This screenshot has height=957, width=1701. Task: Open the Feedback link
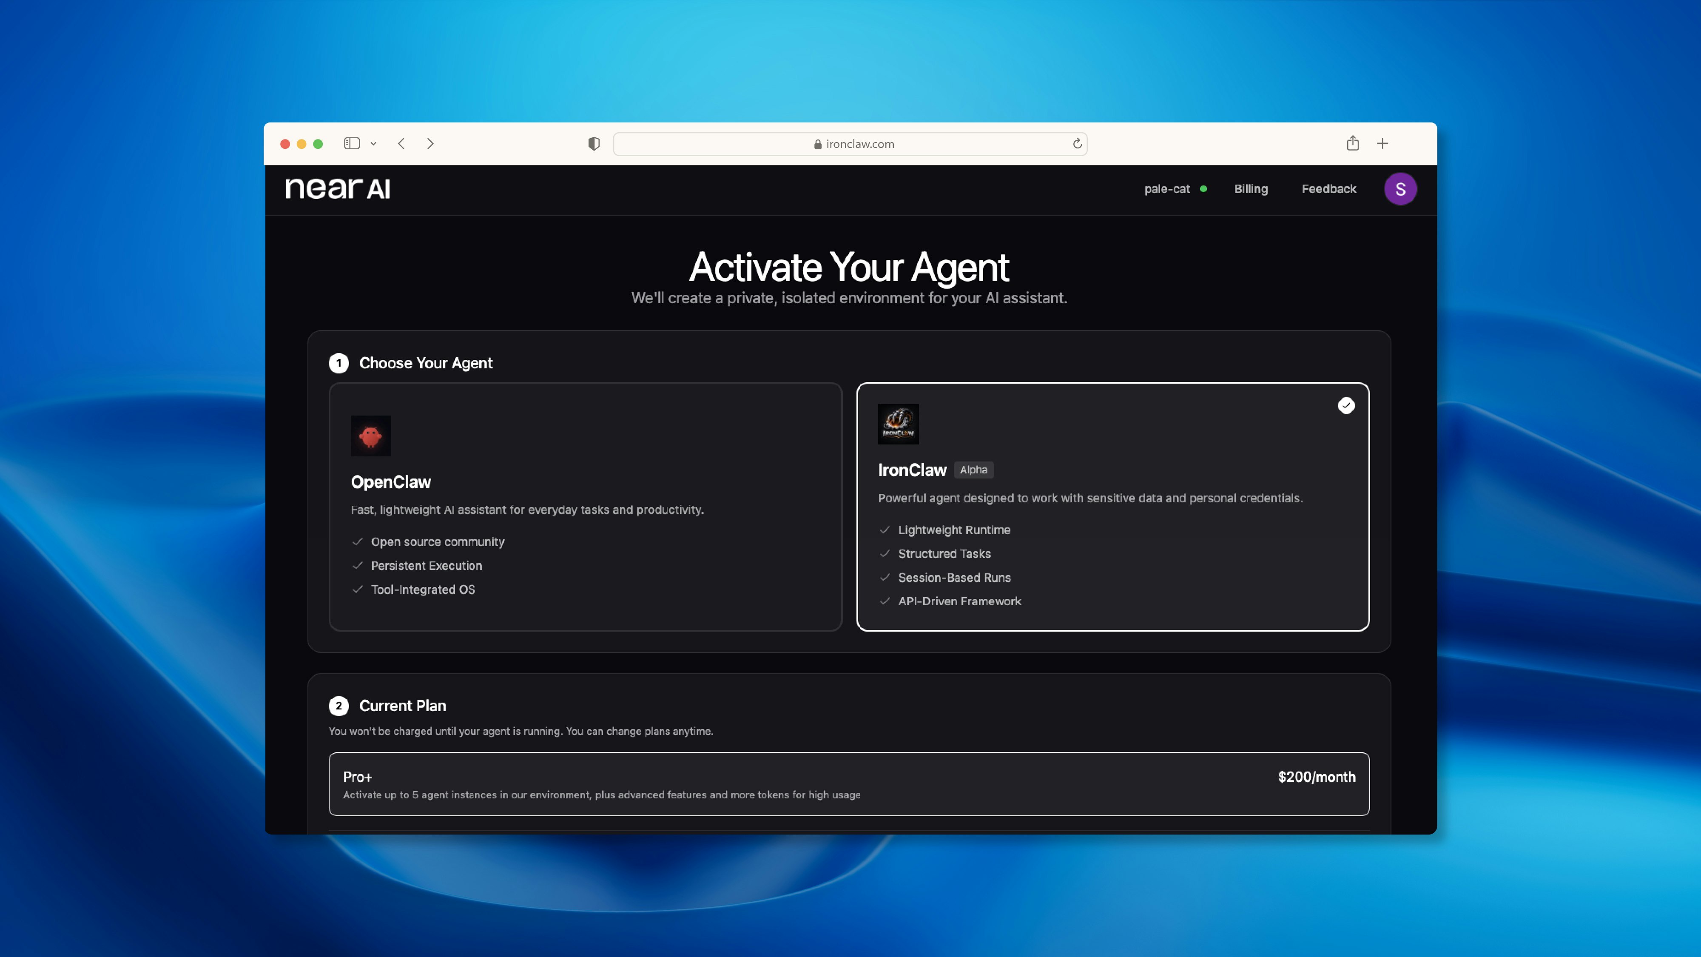[1328, 189]
